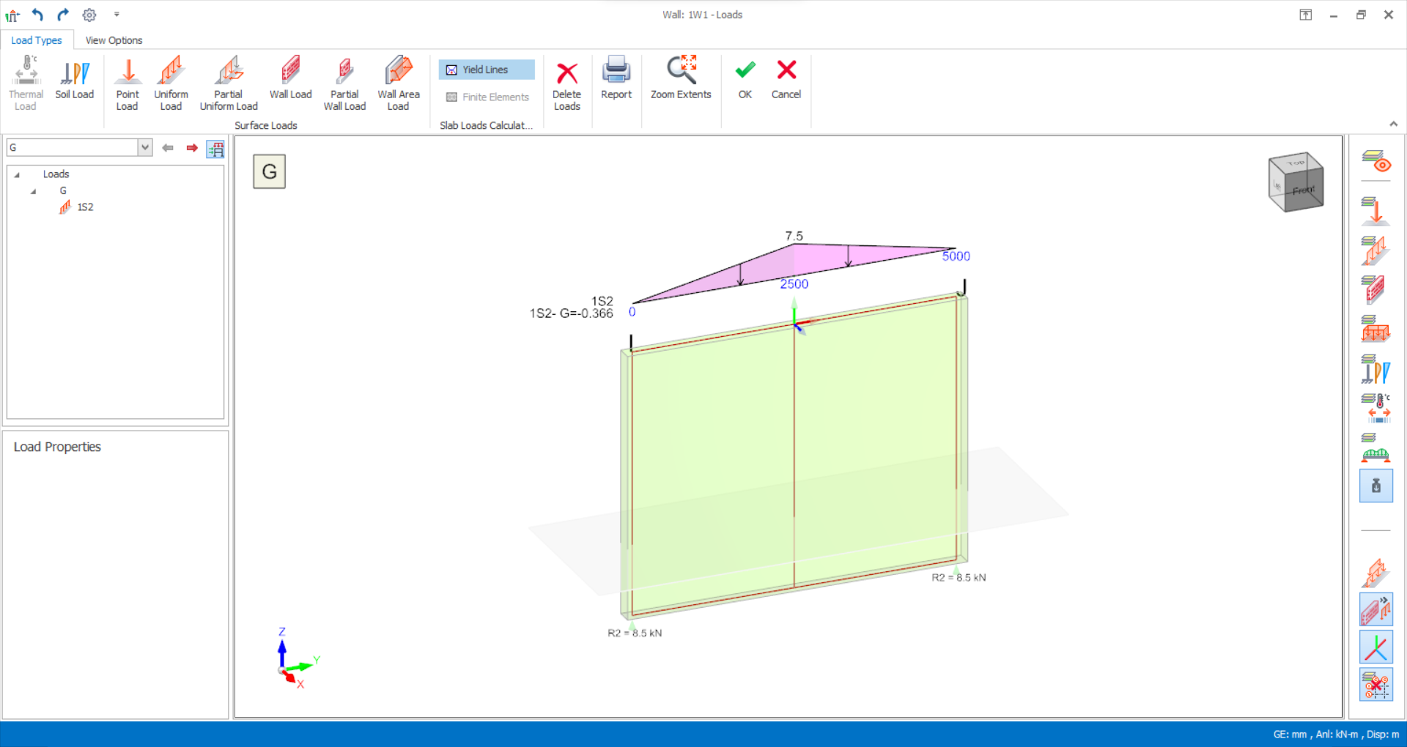Click Delete Loads in the ribbon
The height and width of the screenshot is (747, 1407).
pos(566,83)
